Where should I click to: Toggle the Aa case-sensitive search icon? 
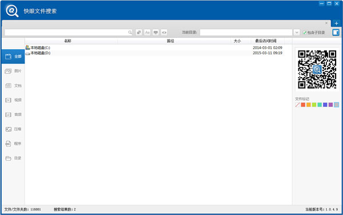(147, 33)
